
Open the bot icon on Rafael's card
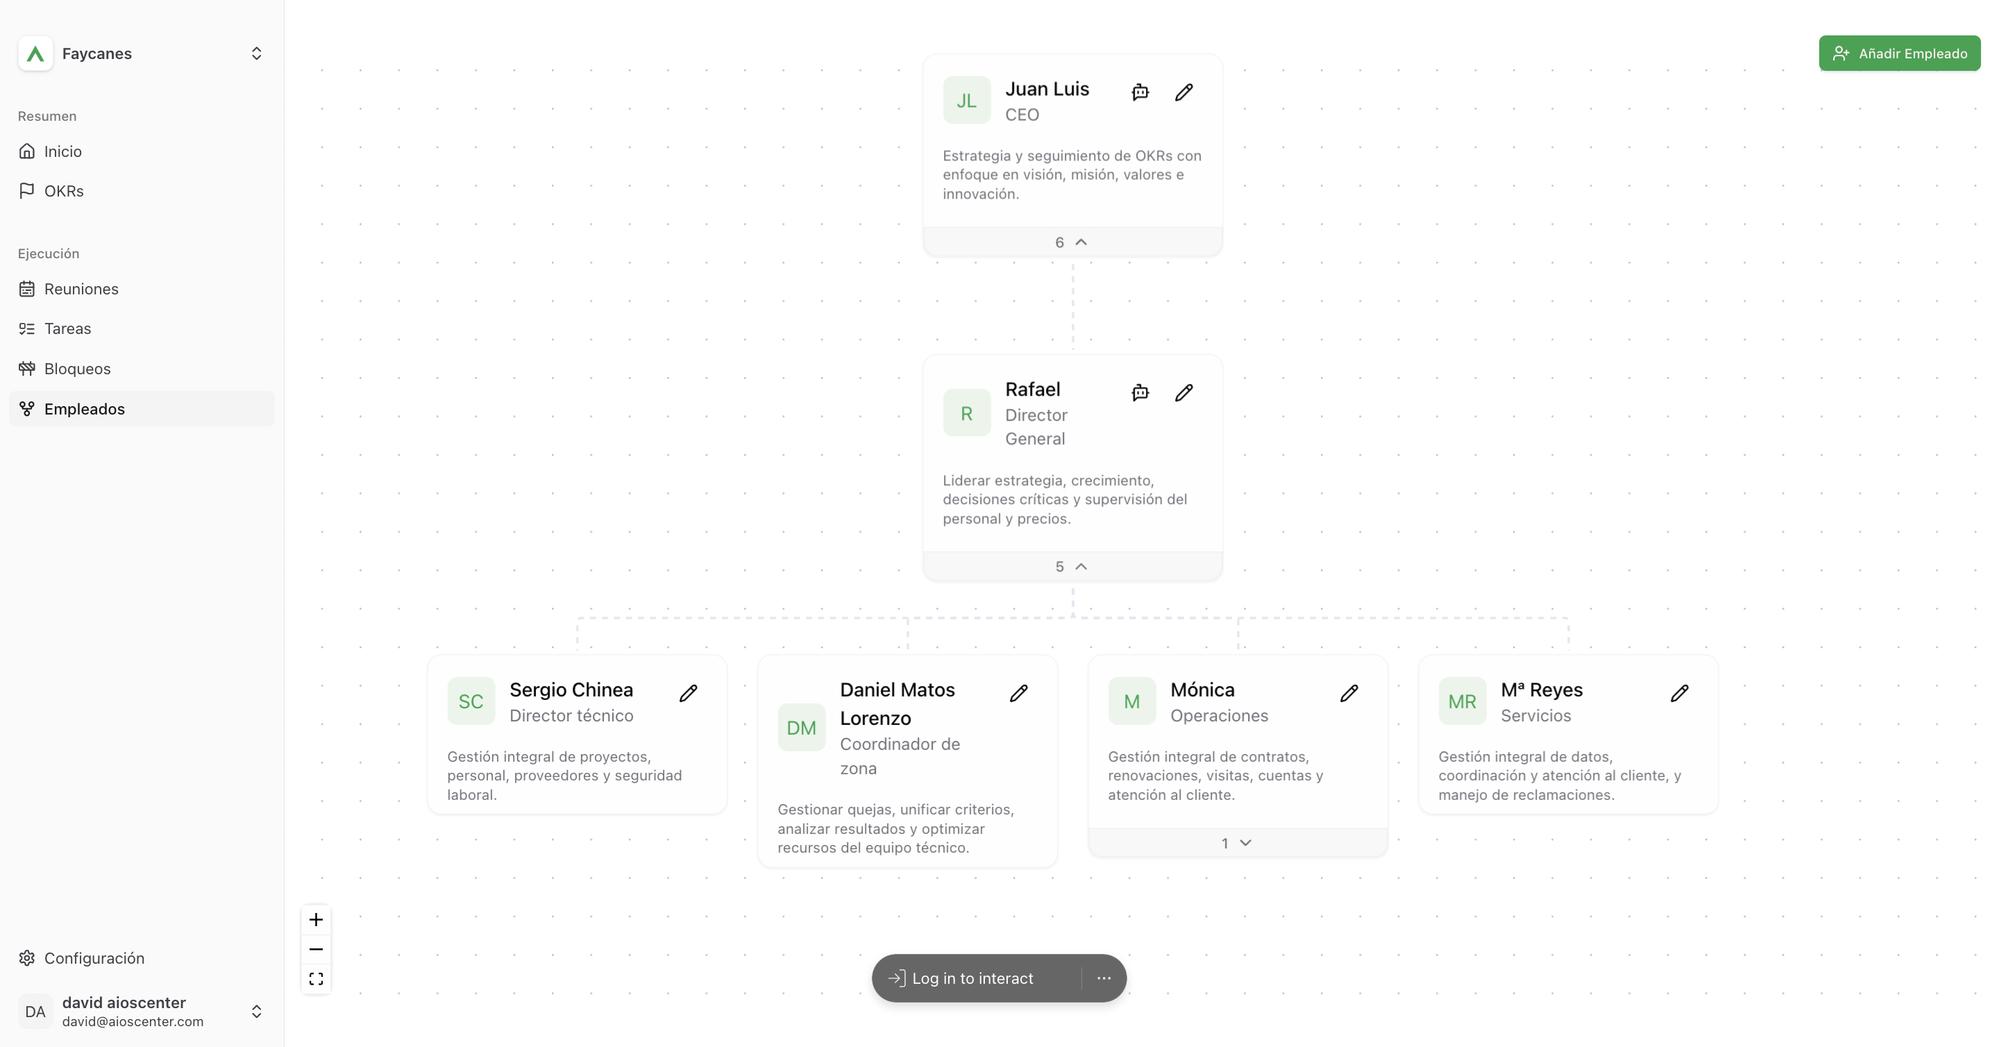[x=1140, y=393]
